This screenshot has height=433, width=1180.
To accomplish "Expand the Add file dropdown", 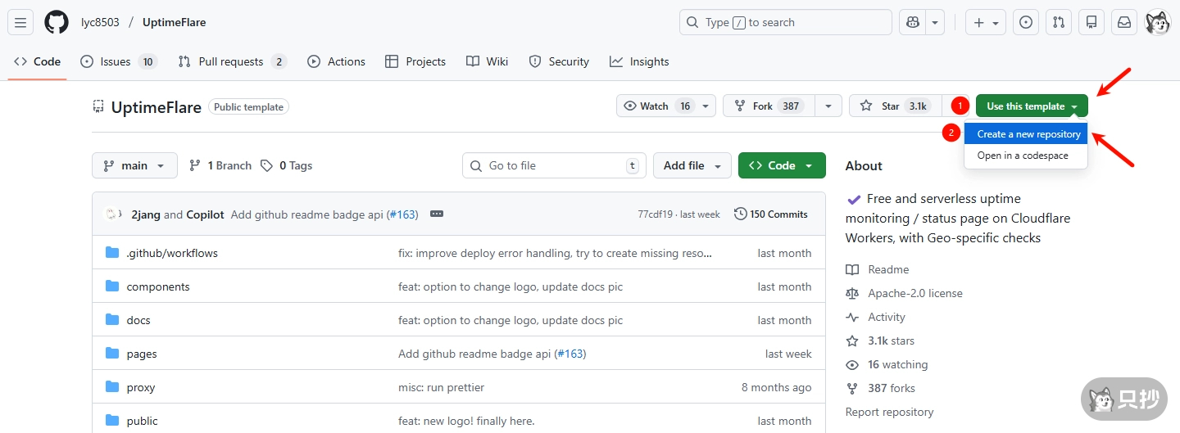I will click(692, 165).
